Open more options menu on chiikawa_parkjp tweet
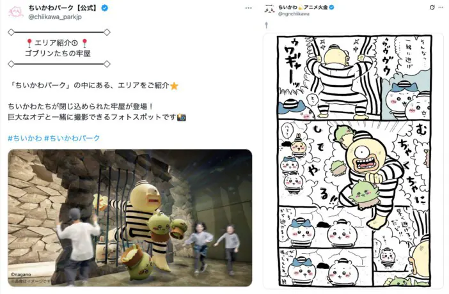449x294 pixels. tap(249, 8)
